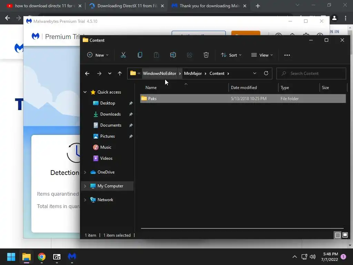Click the horizontal scrollbar in file list
353x265 pixels.
[242, 228]
